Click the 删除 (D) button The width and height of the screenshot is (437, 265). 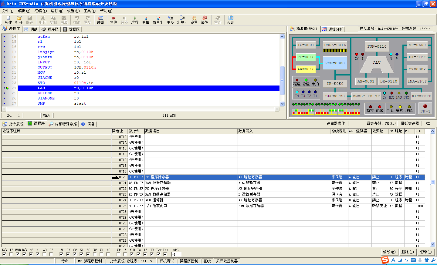pos(407,252)
